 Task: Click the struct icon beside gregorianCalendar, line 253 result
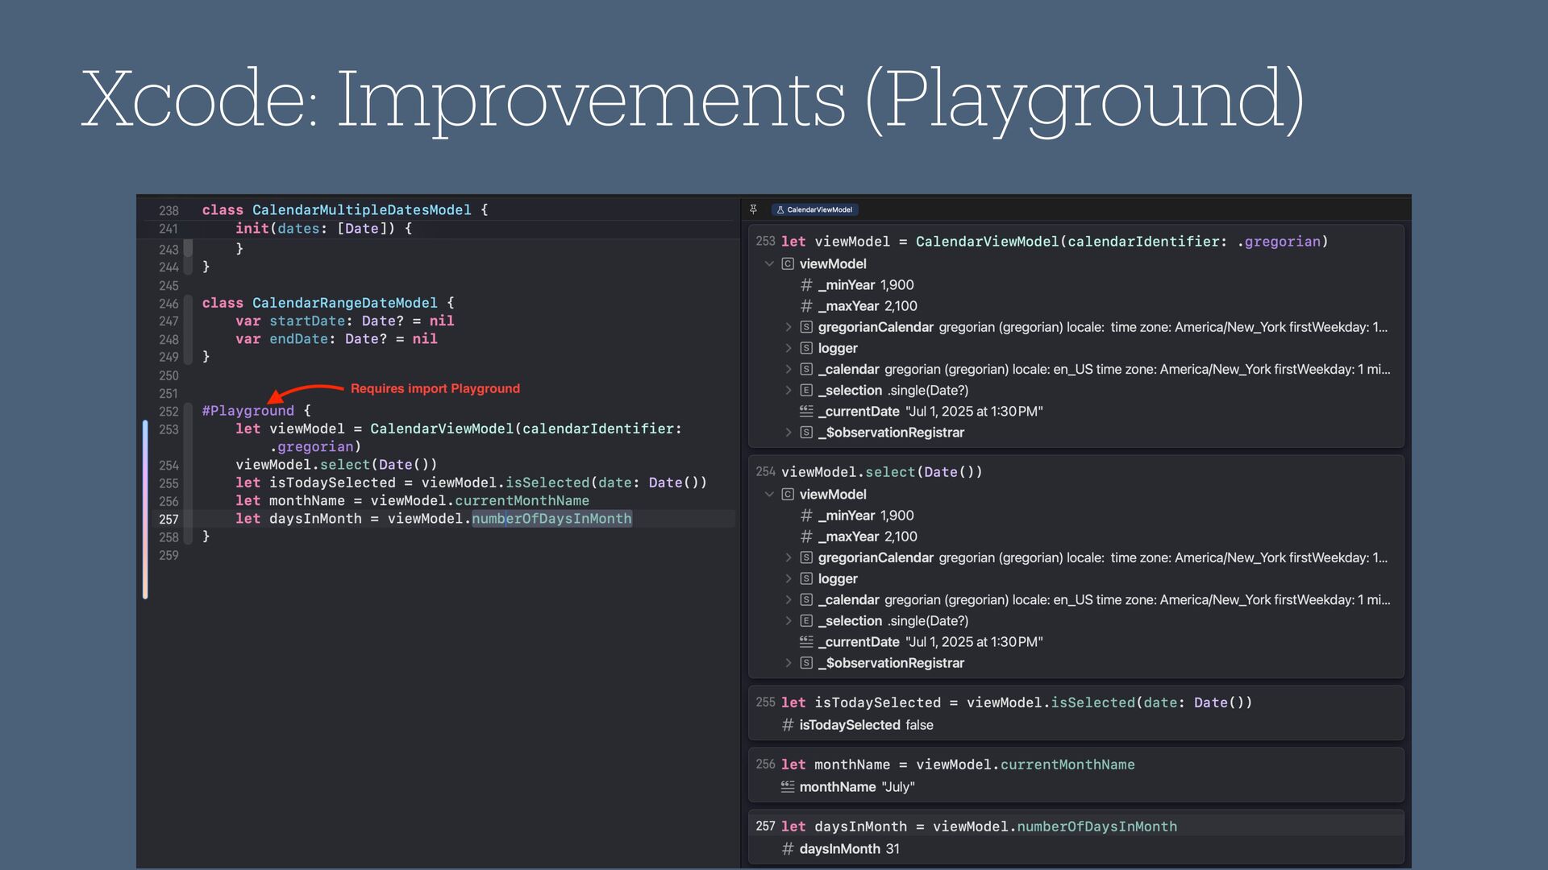[806, 327]
